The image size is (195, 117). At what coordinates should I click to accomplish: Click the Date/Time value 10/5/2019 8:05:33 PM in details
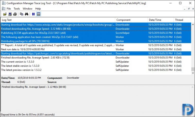click(29, 78)
